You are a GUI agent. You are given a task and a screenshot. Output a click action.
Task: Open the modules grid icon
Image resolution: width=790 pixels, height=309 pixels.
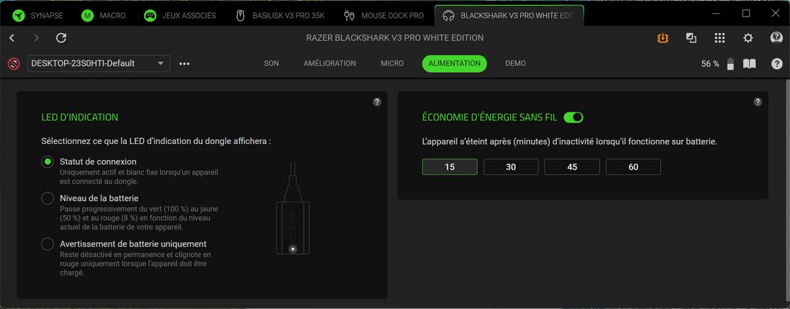click(720, 38)
